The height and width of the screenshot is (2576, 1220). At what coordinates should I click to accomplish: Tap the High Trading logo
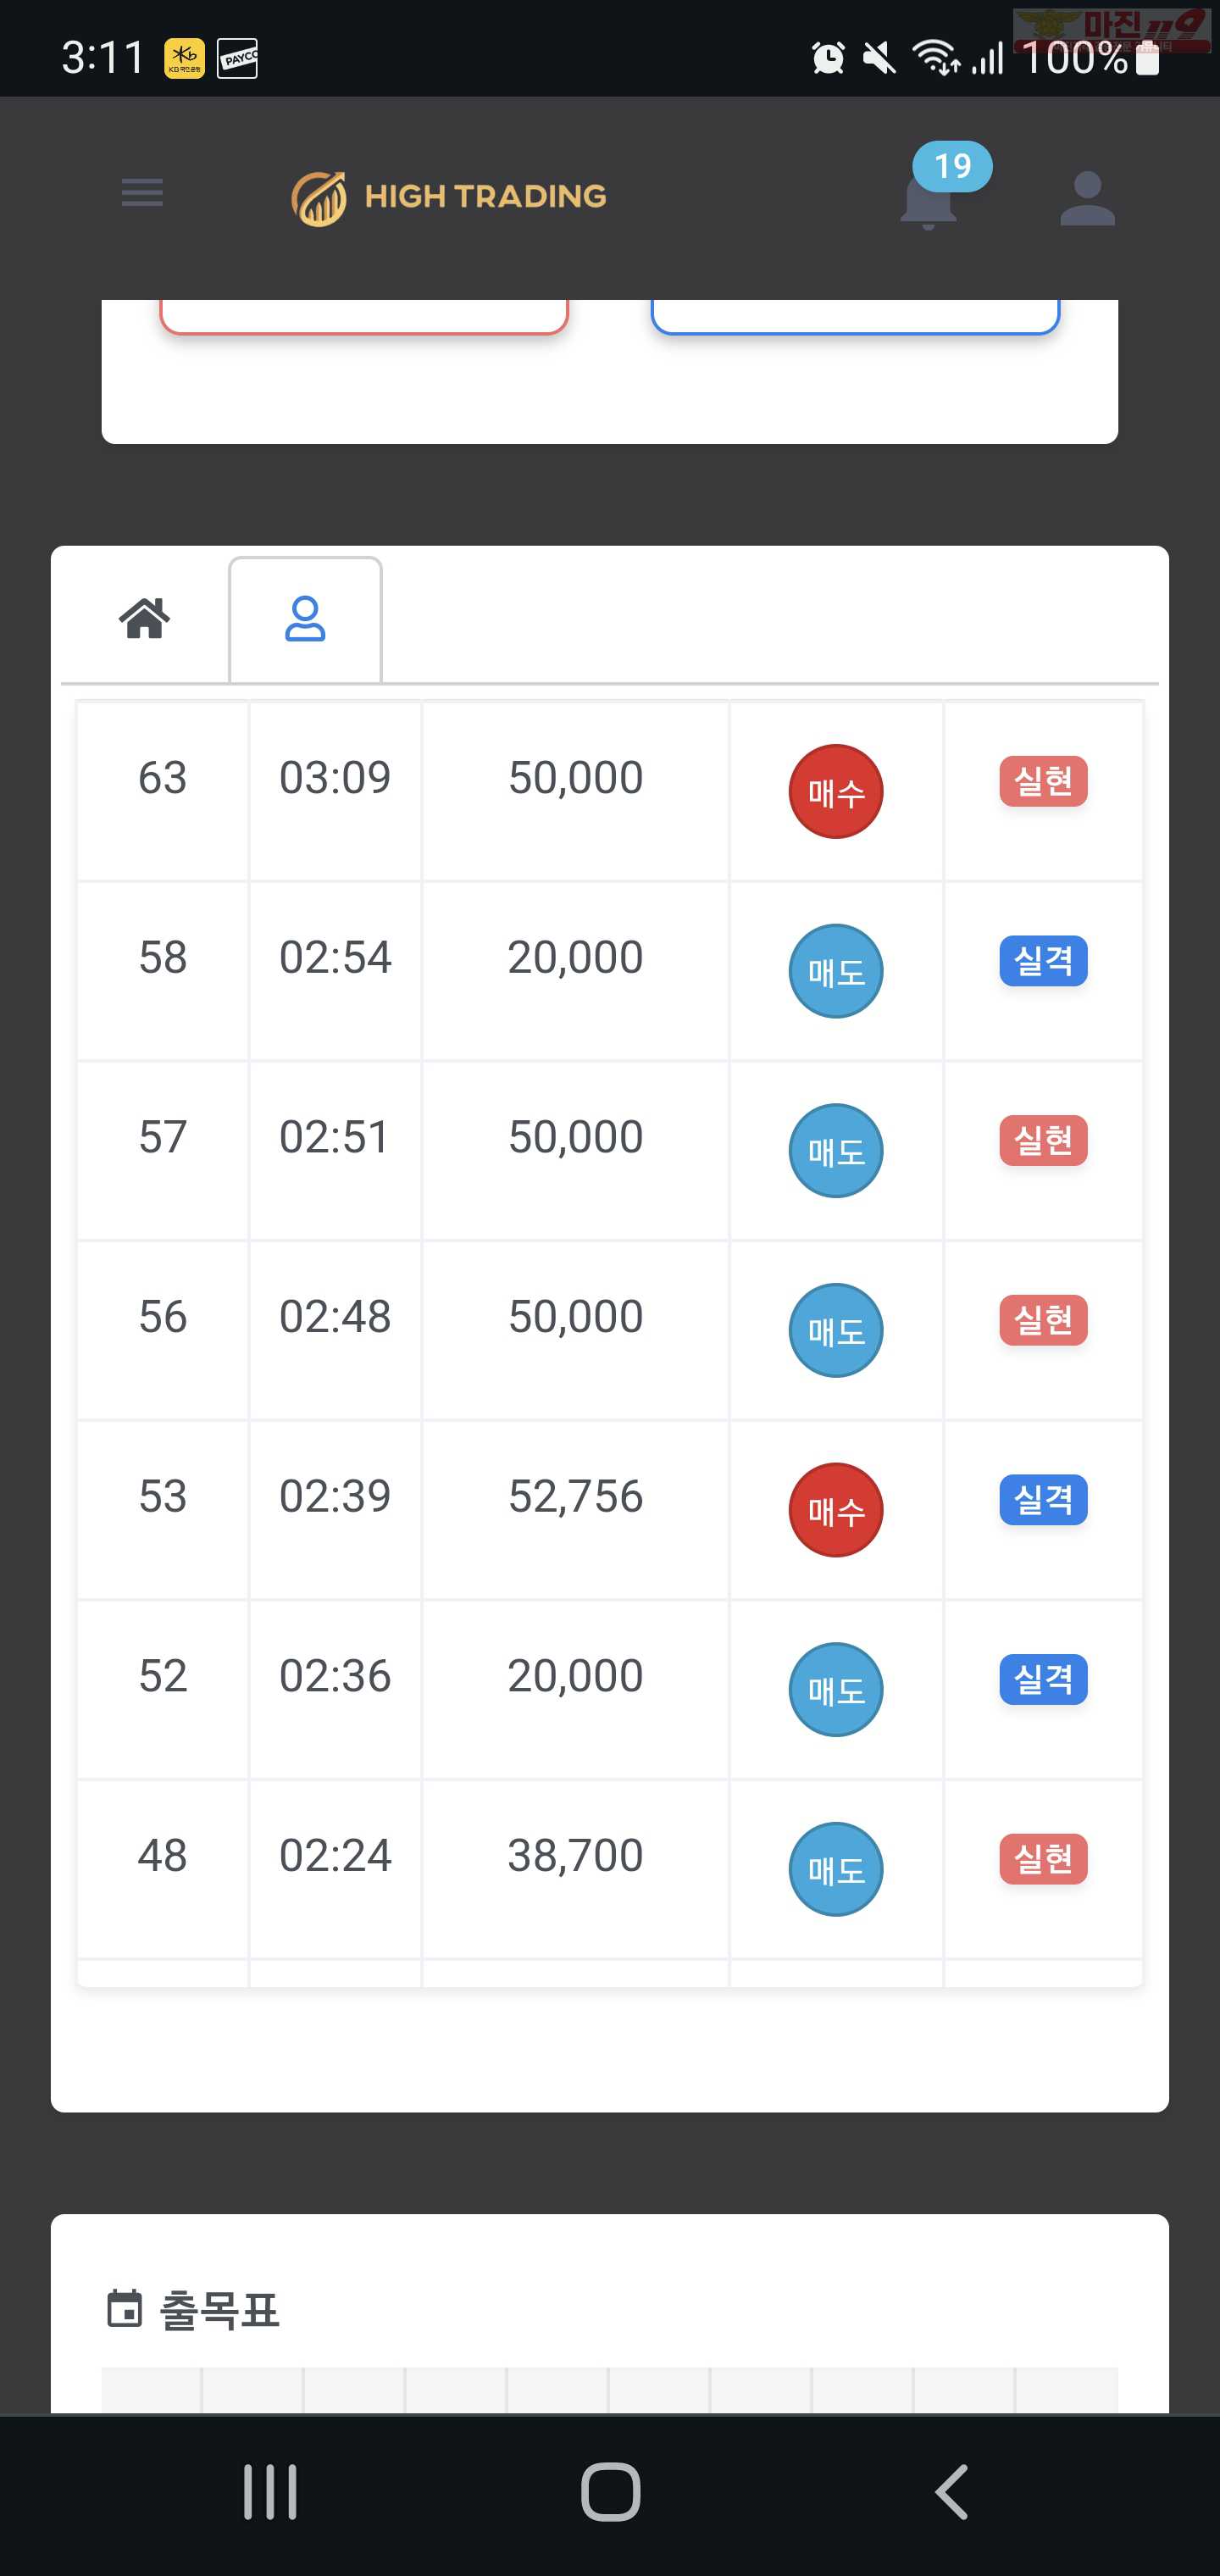(x=449, y=197)
